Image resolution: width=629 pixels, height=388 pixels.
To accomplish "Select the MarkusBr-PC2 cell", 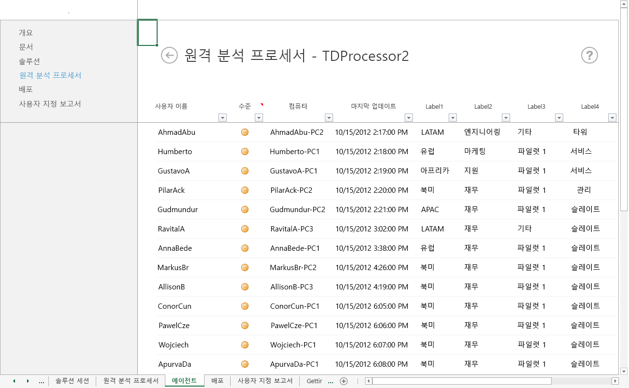I will point(293,267).
